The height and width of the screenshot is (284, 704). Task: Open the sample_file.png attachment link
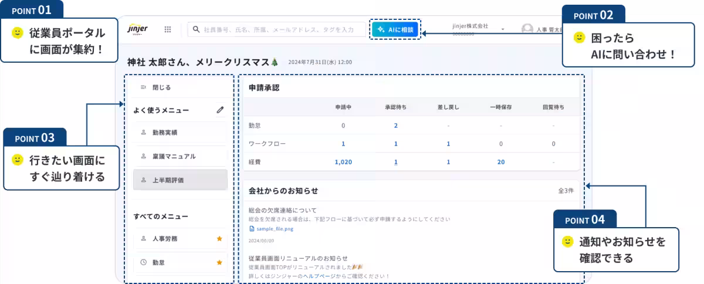[x=275, y=229]
